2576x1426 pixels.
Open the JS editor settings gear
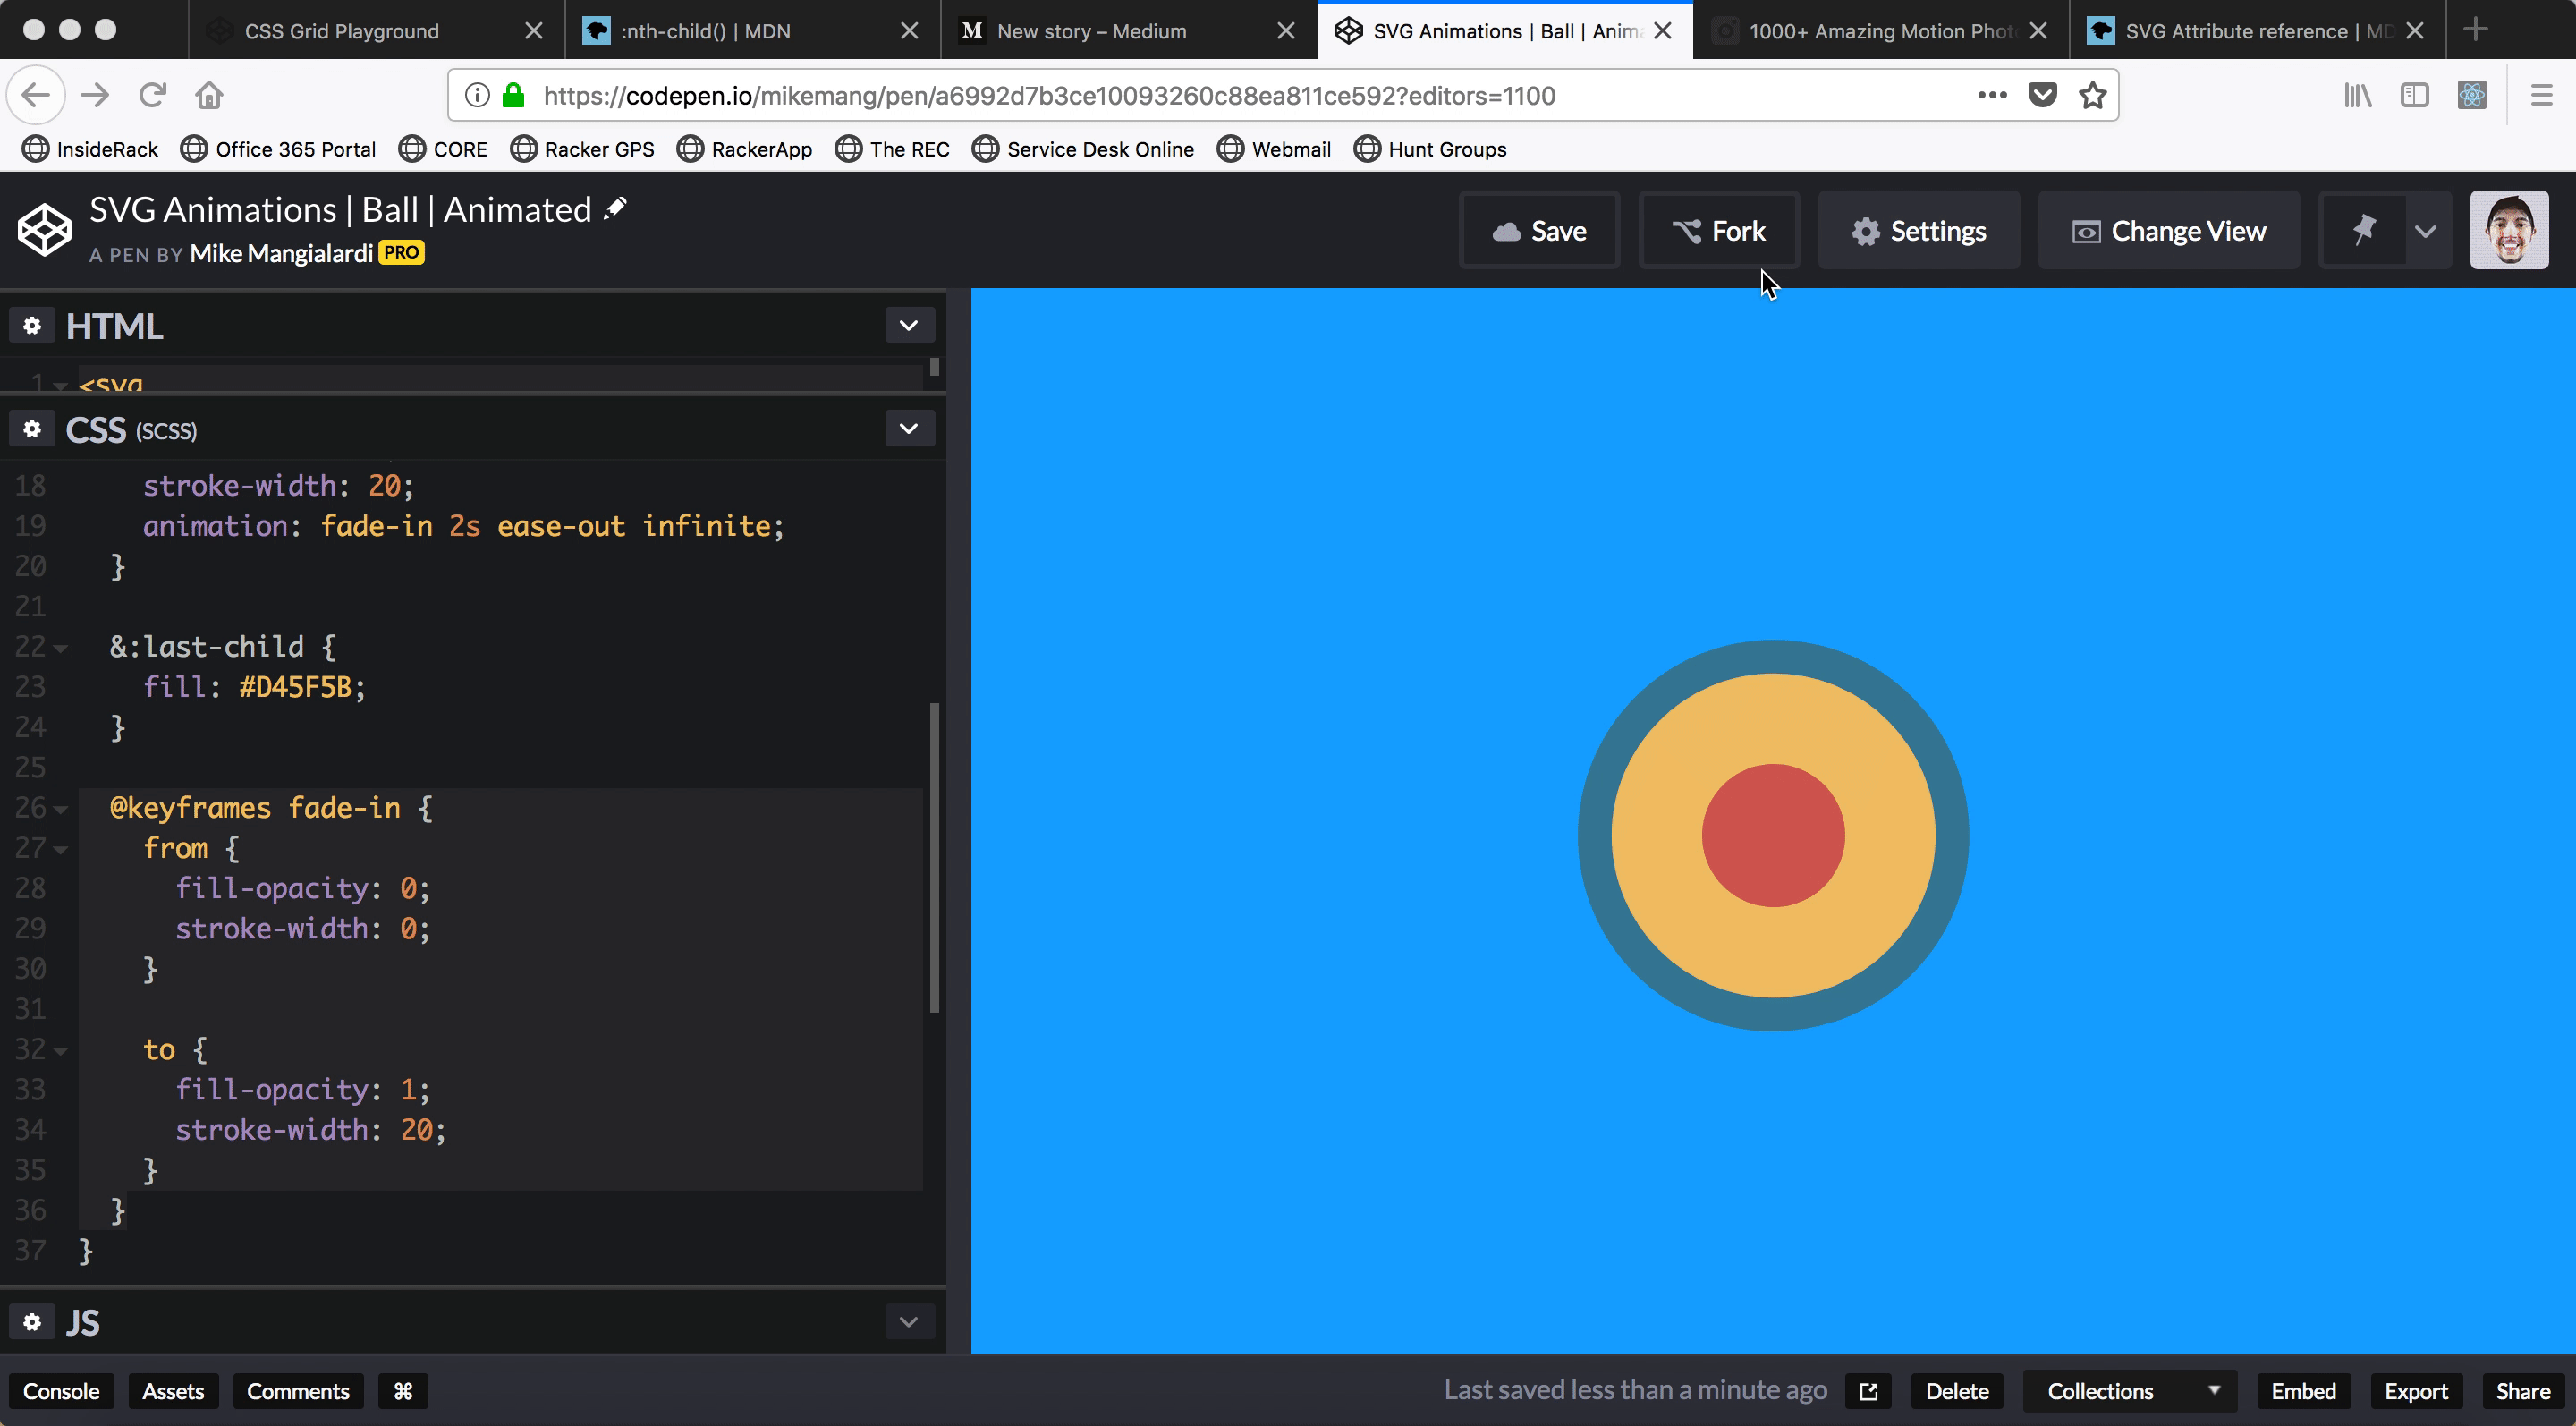pyautogui.click(x=32, y=1323)
